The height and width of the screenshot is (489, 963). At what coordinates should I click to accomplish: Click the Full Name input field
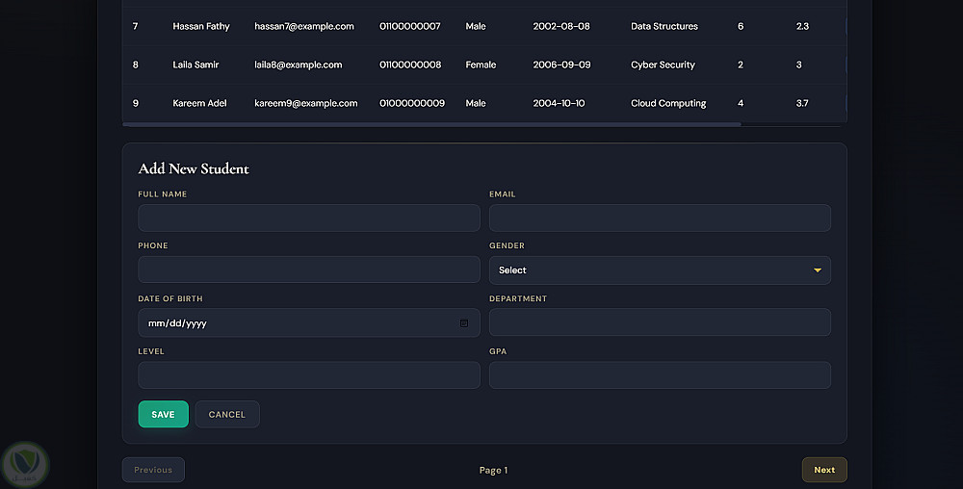point(309,218)
